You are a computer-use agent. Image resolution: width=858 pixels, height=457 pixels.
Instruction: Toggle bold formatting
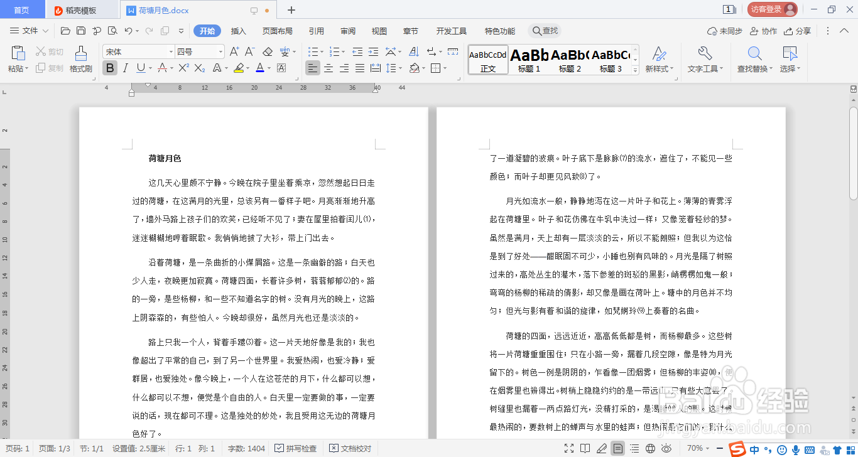(x=109, y=68)
